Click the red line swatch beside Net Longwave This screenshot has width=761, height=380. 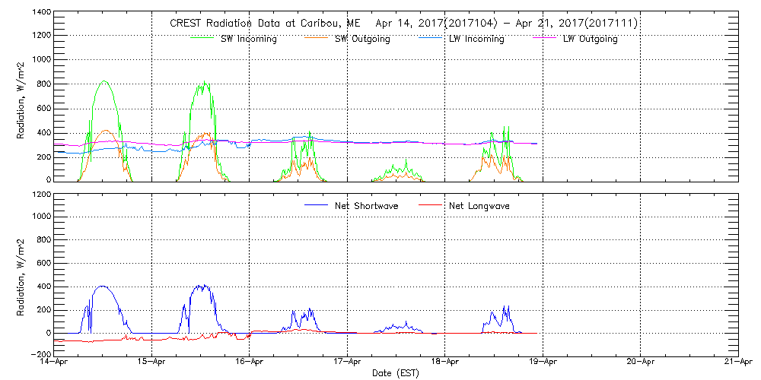click(x=426, y=204)
